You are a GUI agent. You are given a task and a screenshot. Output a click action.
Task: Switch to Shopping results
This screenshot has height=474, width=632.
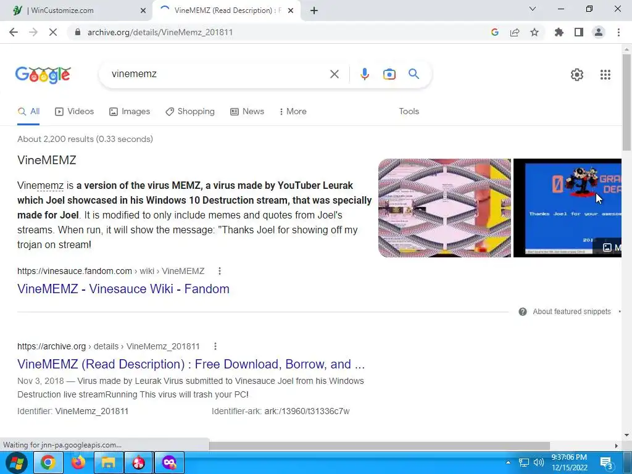190,112
